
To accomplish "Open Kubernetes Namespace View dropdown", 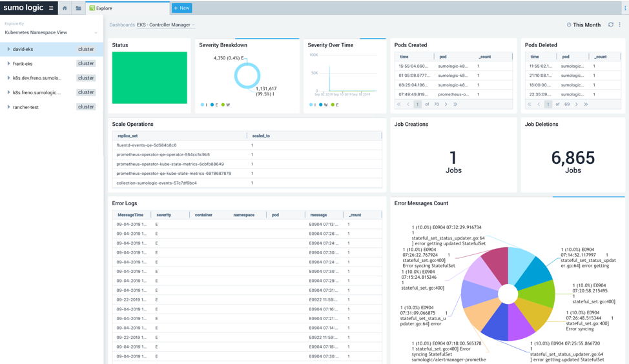I will click(51, 32).
